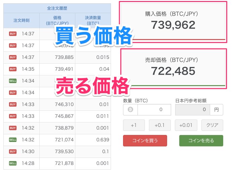
Task: Focus the 数量 (BTC) input field
Action: (x=154, y=110)
